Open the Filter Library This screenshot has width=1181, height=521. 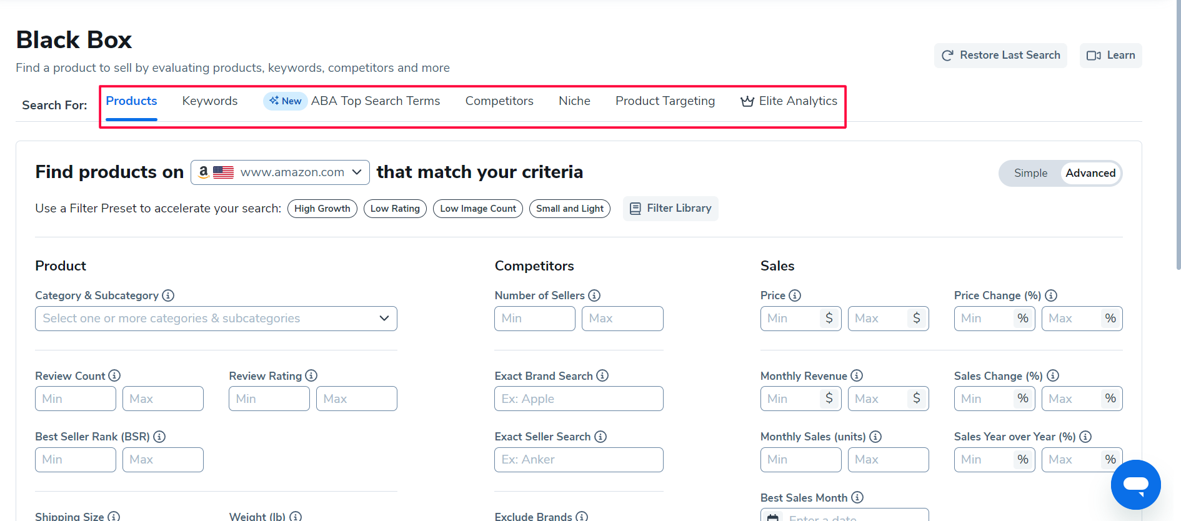pyautogui.click(x=670, y=209)
